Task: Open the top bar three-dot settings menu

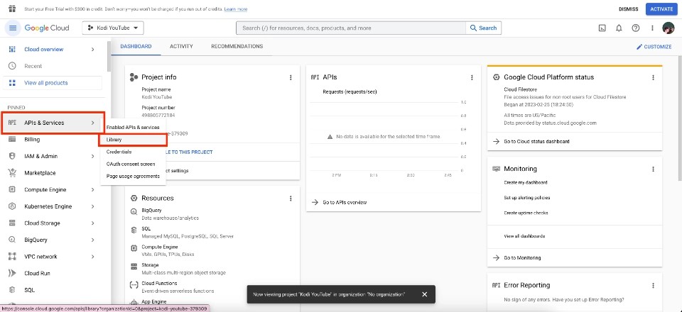Action: 652,28
